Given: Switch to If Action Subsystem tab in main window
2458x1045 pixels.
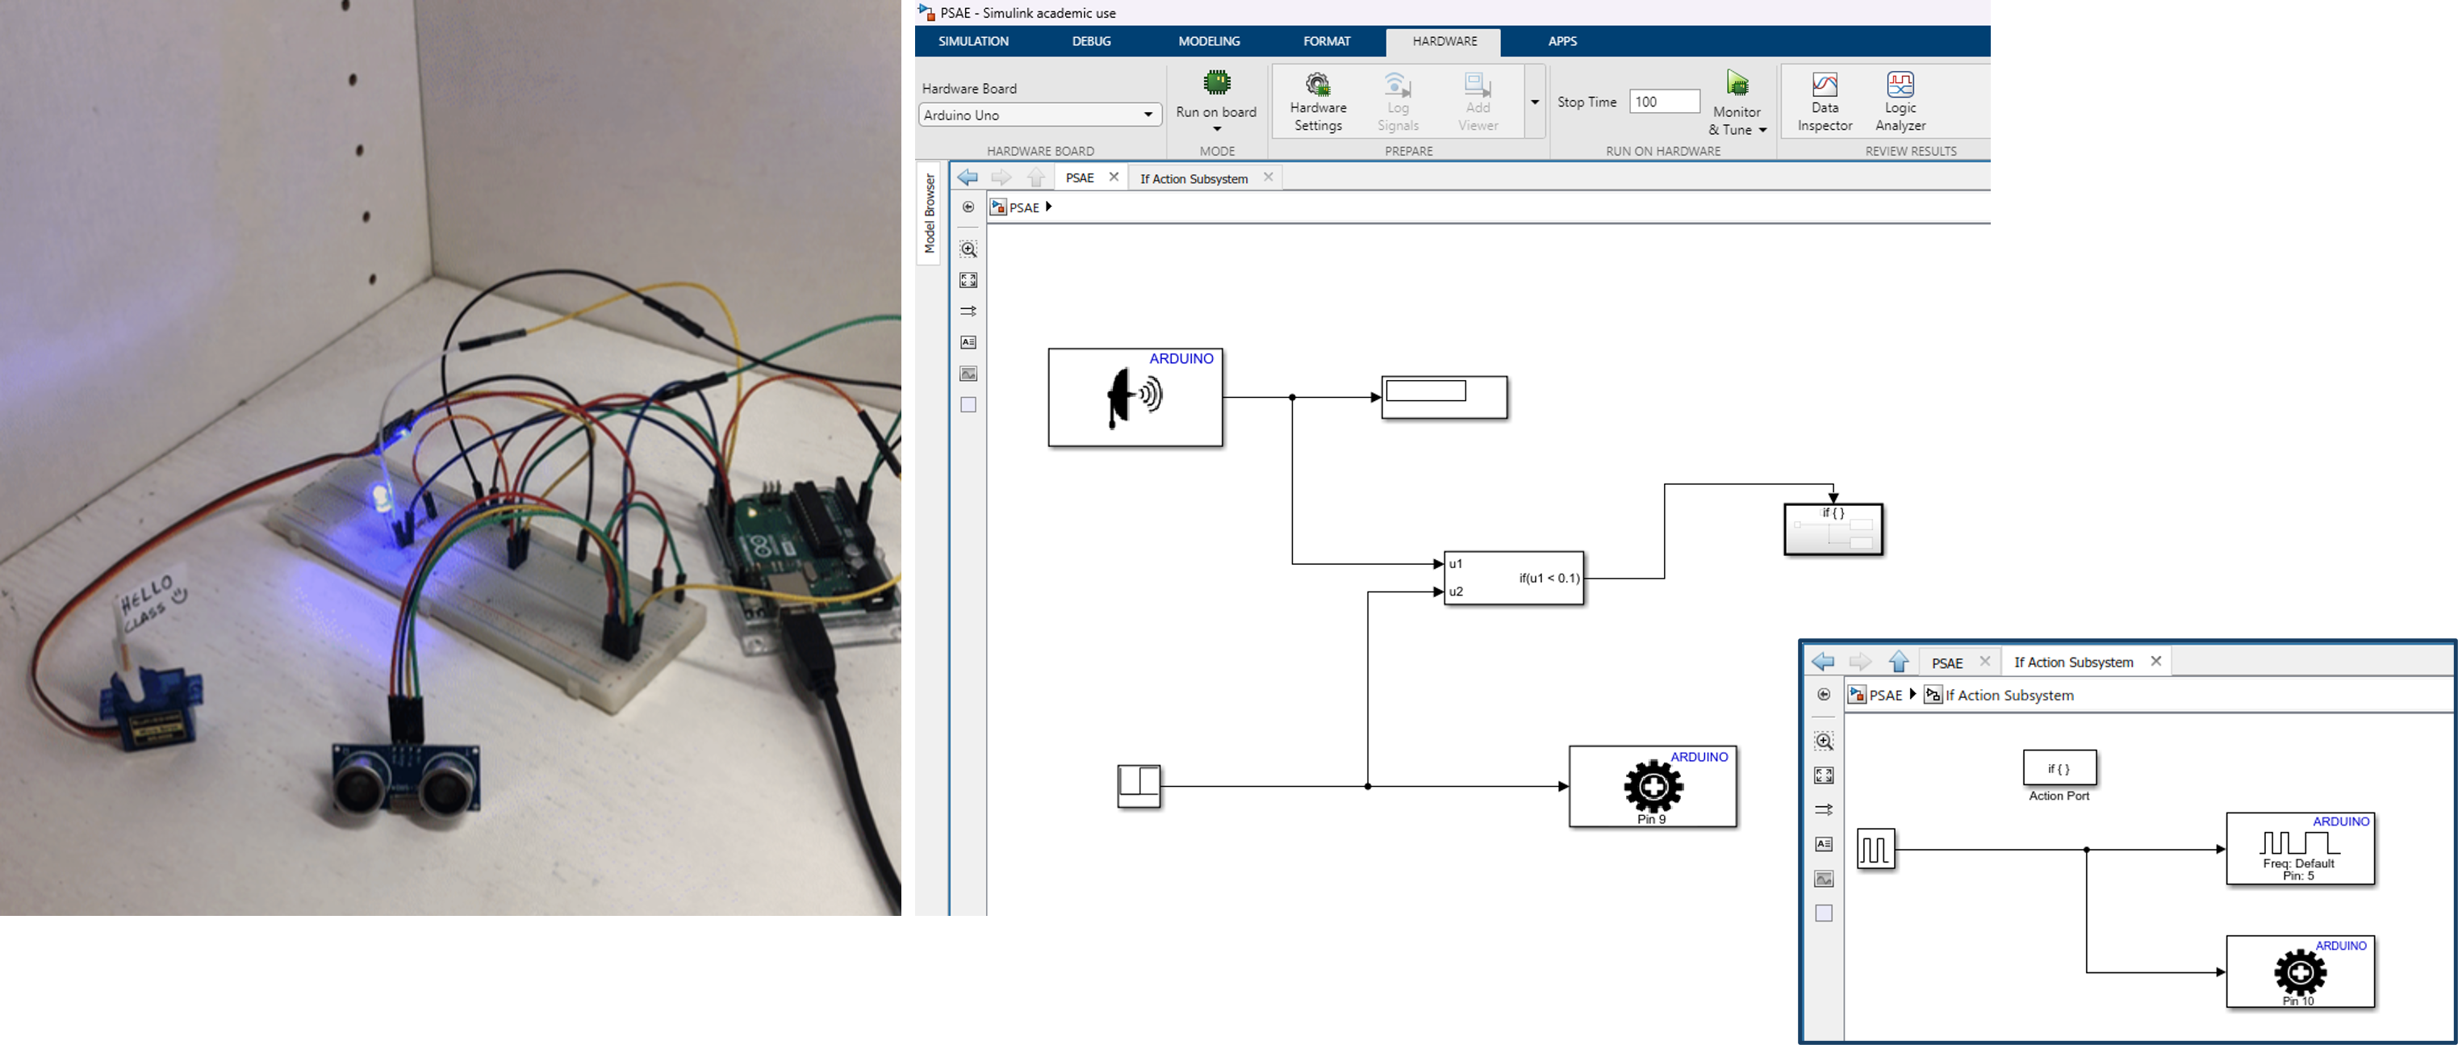Looking at the screenshot, I should [x=1193, y=178].
